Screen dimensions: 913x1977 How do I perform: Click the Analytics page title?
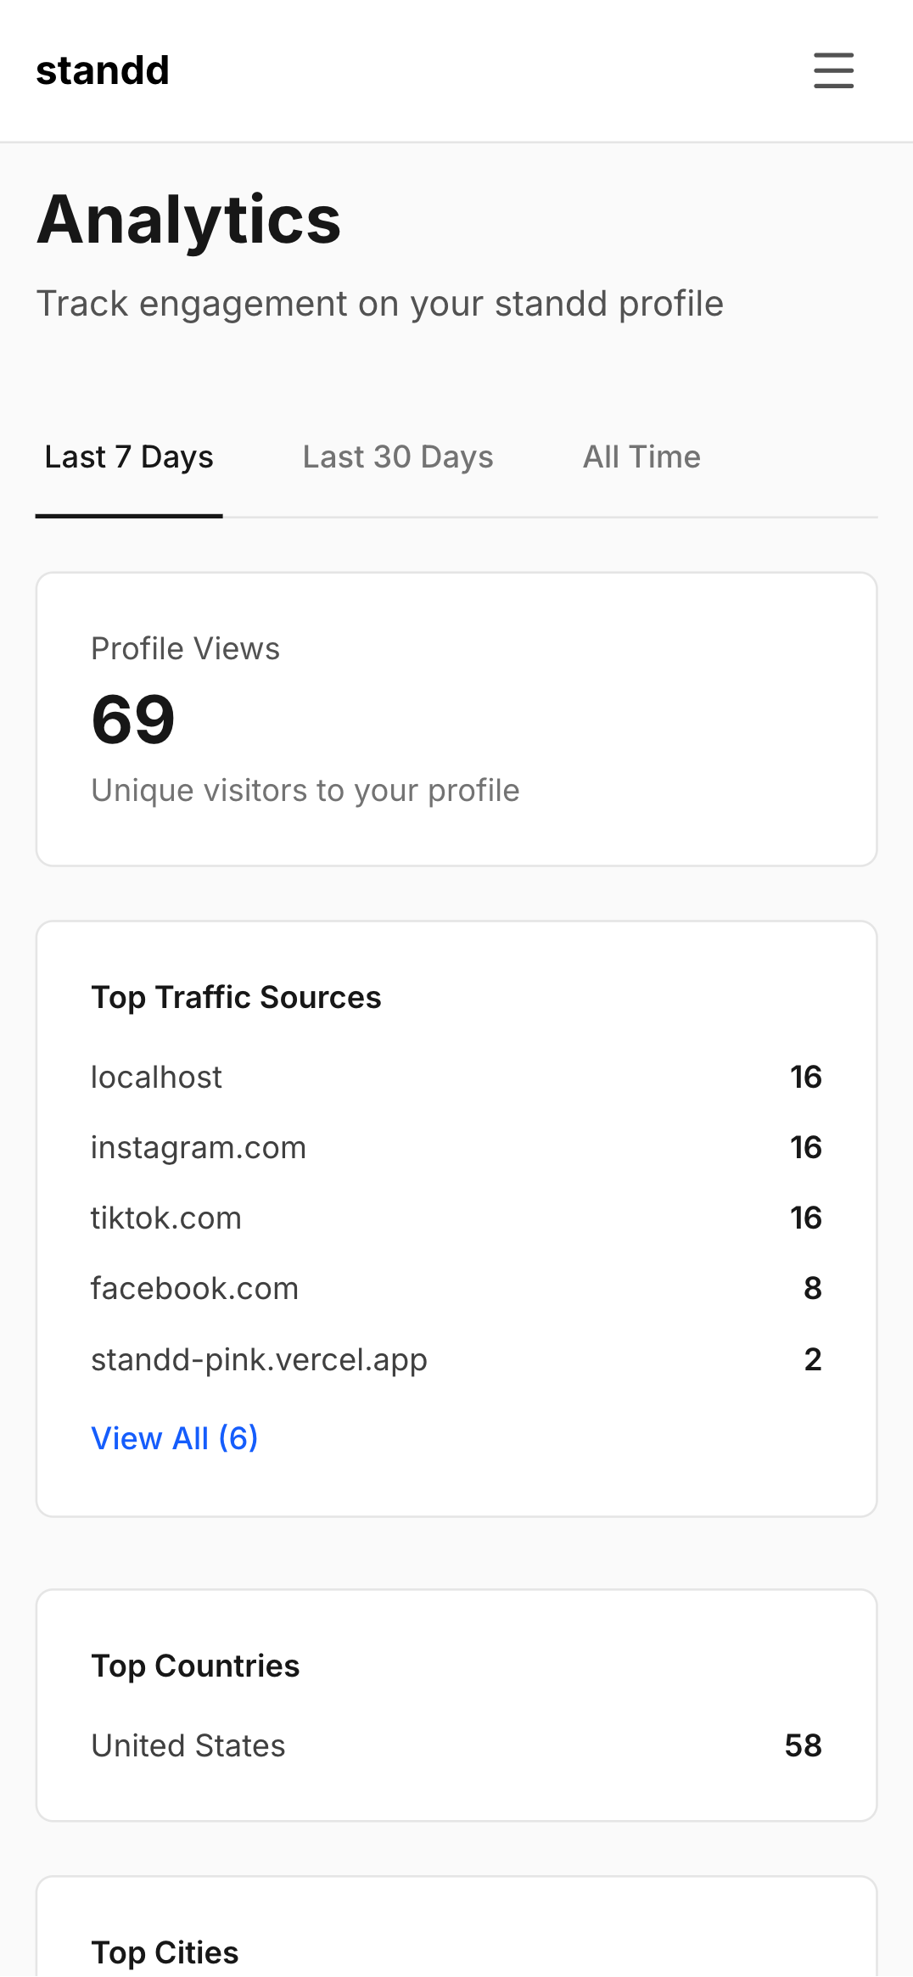[188, 221]
